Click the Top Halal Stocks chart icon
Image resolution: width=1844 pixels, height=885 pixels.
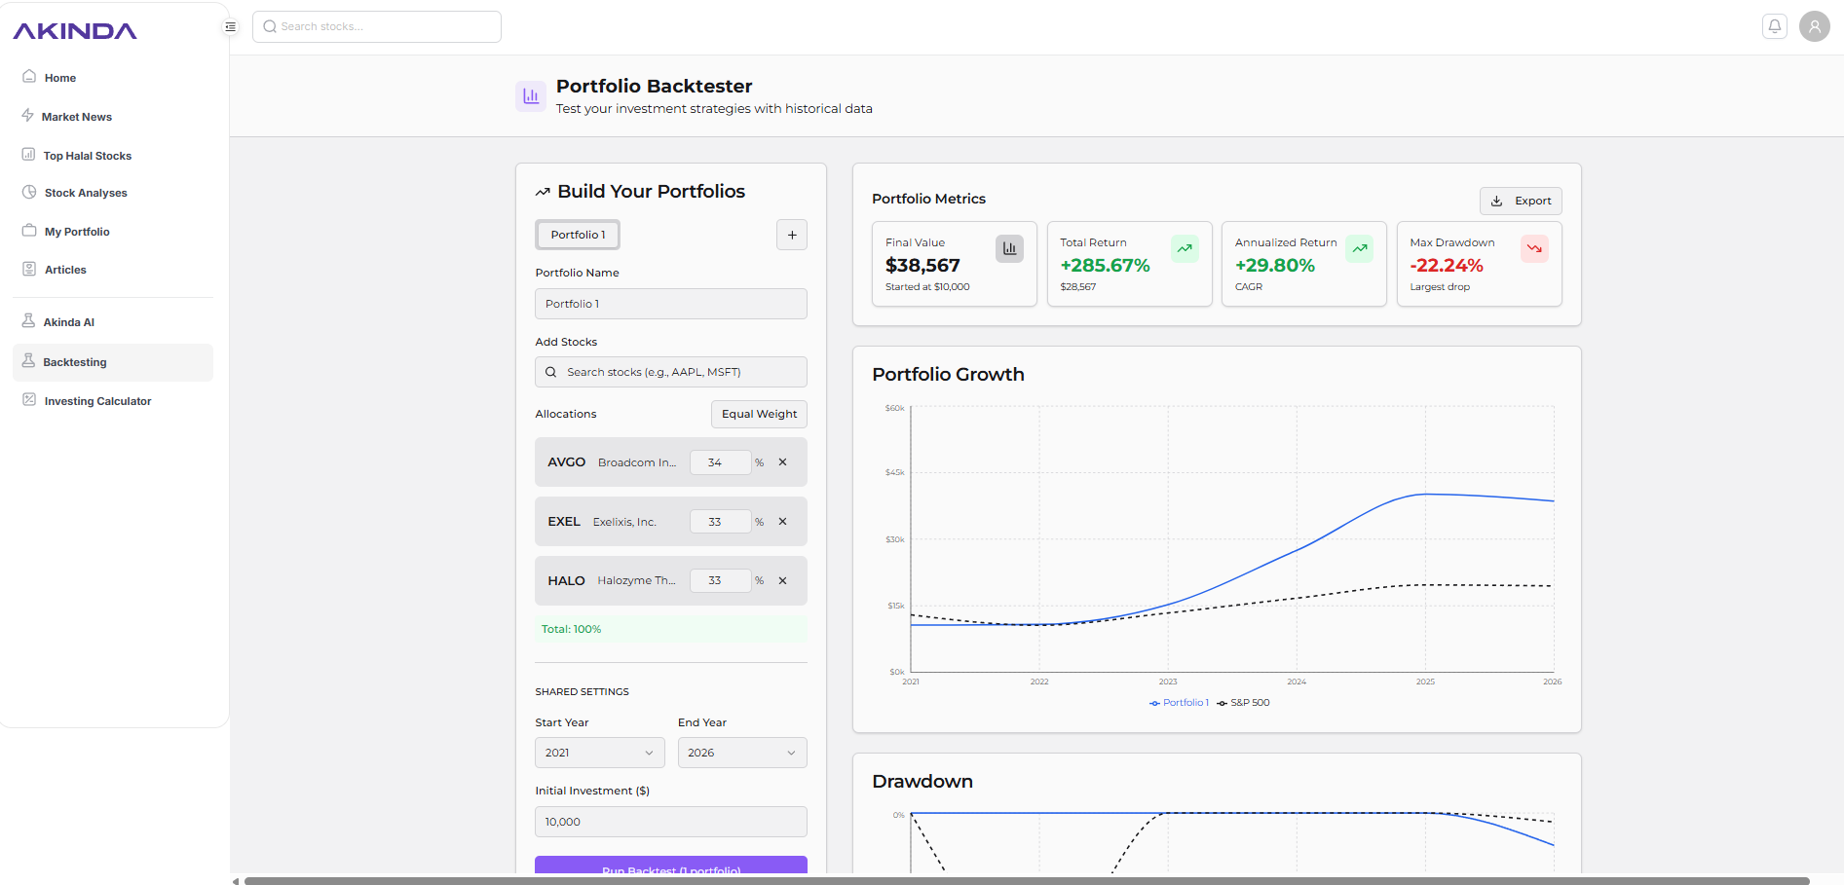[29, 154]
